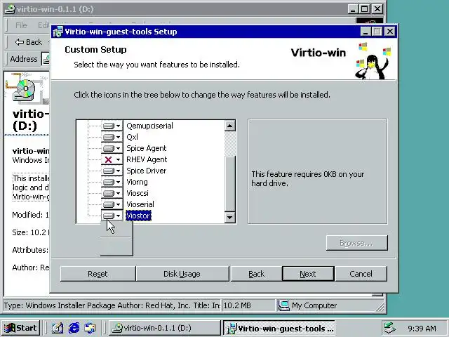Open the RHEV Agent red X dropdown
The height and width of the screenshot is (337, 449).
pos(112,159)
